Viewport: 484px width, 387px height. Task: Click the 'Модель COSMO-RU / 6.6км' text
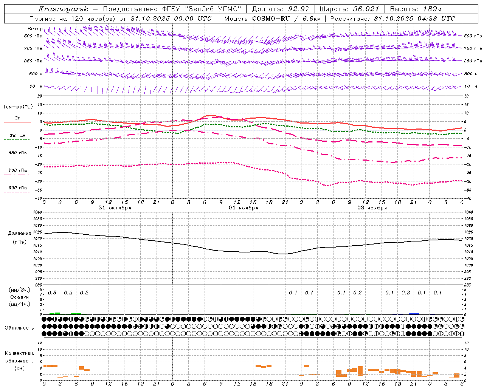pyautogui.click(x=272, y=19)
